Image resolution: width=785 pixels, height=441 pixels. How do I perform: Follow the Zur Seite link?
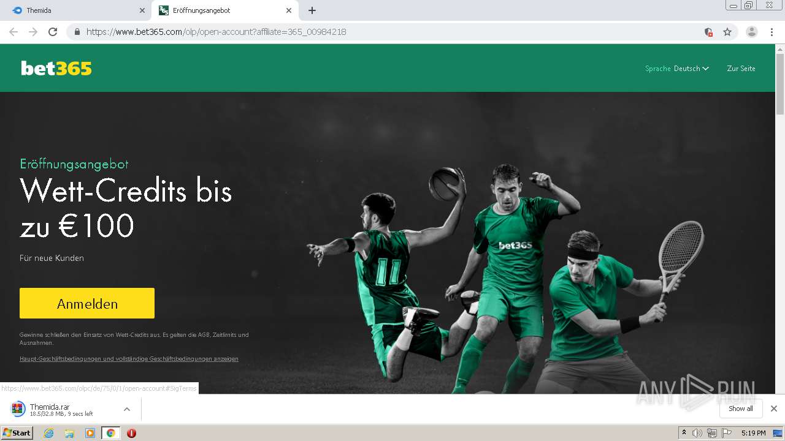741,69
